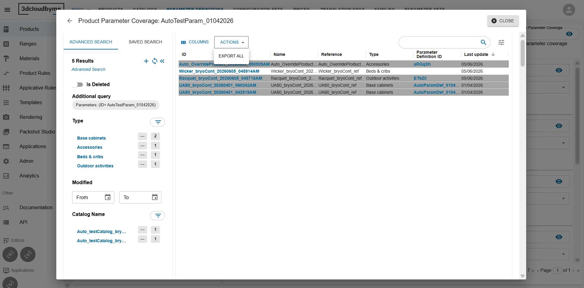This screenshot has height=288, width=584.
Task: Open the table filter settings icon
Action: pyautogui.click(x=501, y=42)
